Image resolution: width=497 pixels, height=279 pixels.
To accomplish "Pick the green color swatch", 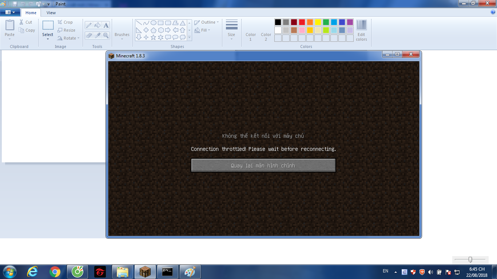I will coord(326,22).
